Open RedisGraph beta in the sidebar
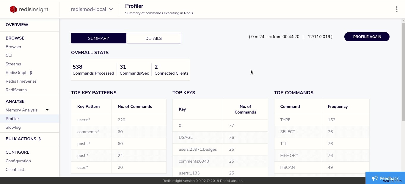 (x=19, y=73)
